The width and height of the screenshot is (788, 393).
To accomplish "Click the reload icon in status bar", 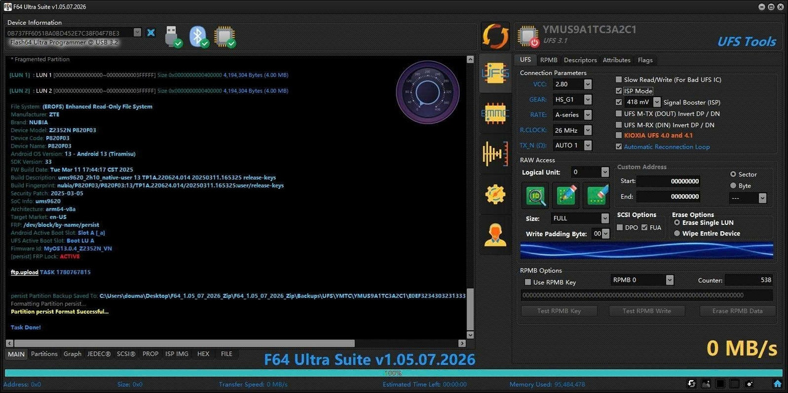I will [692, 384].
